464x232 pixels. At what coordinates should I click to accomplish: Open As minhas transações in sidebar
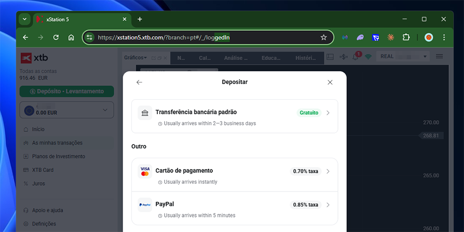click(x=67, y=143)
